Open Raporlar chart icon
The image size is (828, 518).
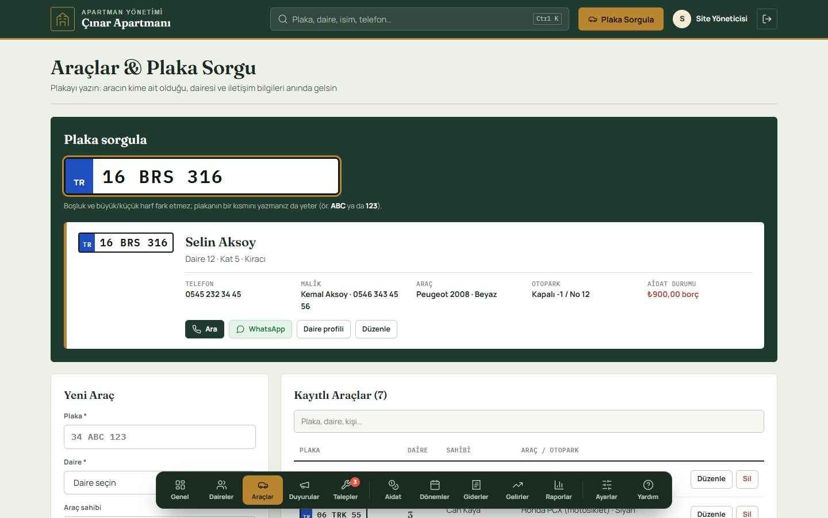coord(559,490)
